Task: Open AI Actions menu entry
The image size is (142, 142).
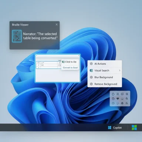Action: (105, 64)
